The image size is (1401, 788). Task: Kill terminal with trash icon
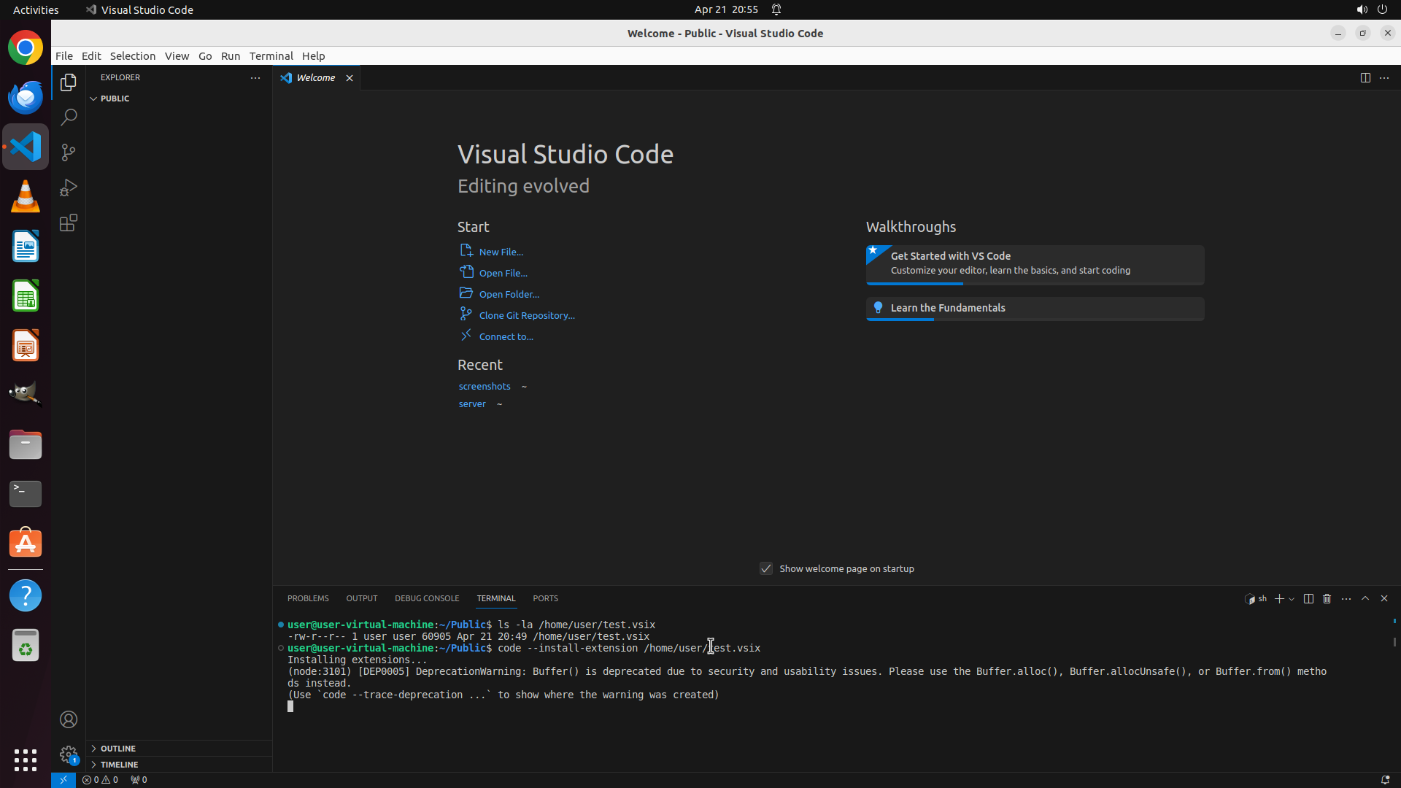point(1327,598)
